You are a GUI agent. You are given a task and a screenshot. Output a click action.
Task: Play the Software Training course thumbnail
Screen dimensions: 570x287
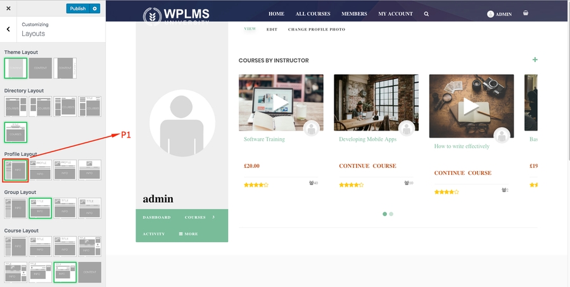[x=281, y=103]
